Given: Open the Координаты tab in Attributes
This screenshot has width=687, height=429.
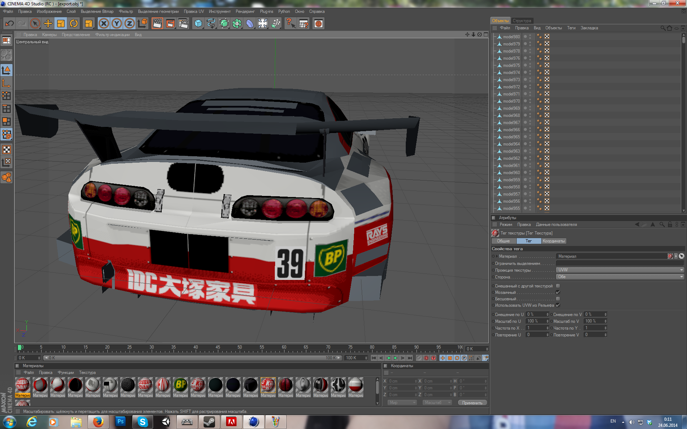Looking at the screenshot, I should coord(554,241).
